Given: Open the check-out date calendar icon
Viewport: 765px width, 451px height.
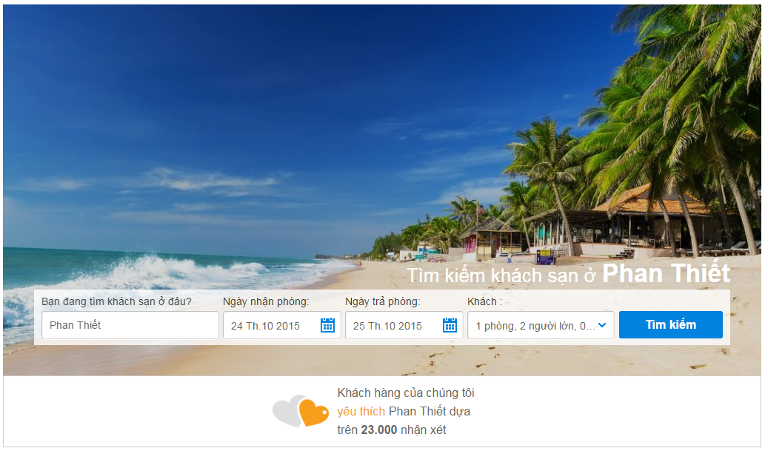Looking at the screenshot, I should pyautogui.click(x=450, y=325).
